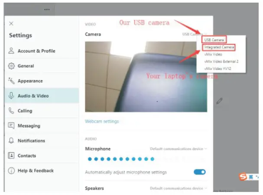Click the General gear icon
Viewport: 263px width, 195px height.
pyautogui.click(x=11, y=66)
